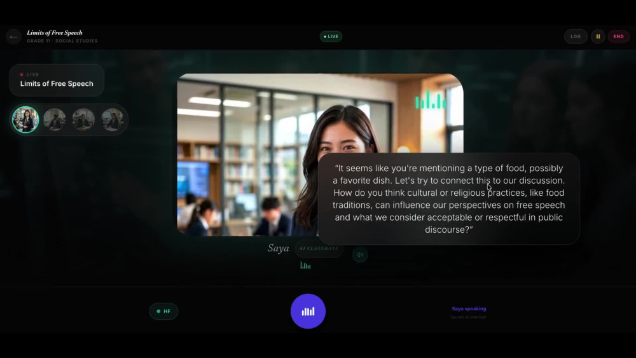Tap the purple microphone button to interrupt
636x358 pixels.
[308, 311]
